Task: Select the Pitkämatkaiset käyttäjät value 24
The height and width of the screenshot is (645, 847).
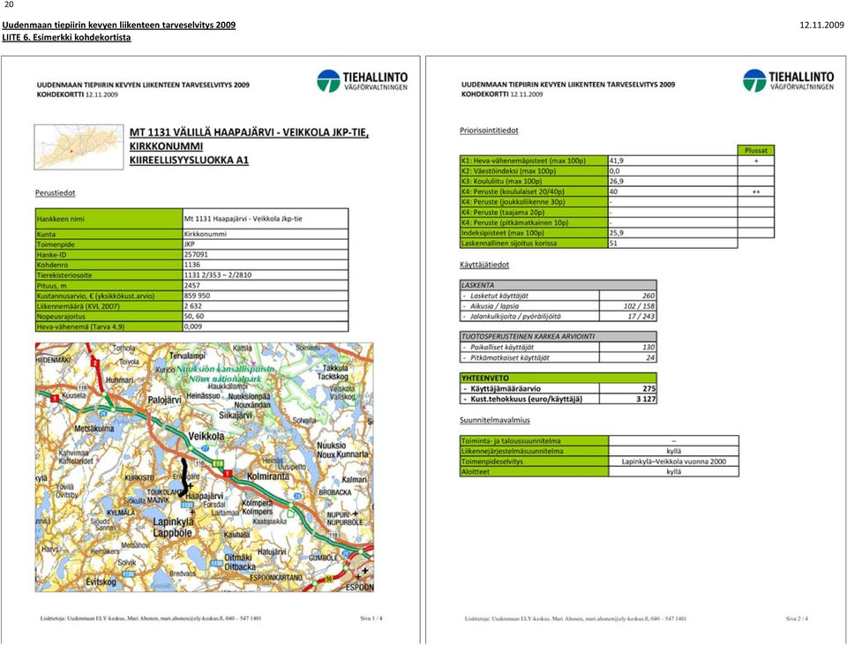Action: [x=650, y=357]
